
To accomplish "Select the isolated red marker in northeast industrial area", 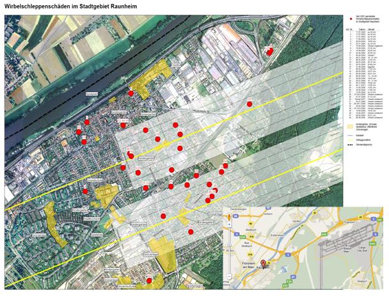I will pos(270,51).
